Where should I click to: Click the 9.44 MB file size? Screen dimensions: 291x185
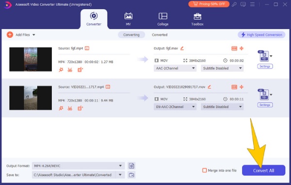click(x=107, y=101)
